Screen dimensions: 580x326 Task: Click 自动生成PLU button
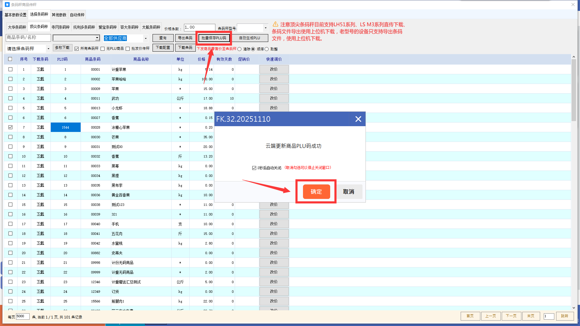(x=250, y=38)
